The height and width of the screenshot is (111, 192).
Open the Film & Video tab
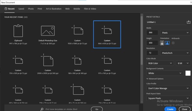[90, 9]
